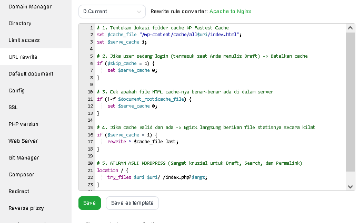The height and width of the screenshot is (223, 359).
Task: Click the 'if ($serve_cache = 1) {' line
Action: [x=127, y=135]
